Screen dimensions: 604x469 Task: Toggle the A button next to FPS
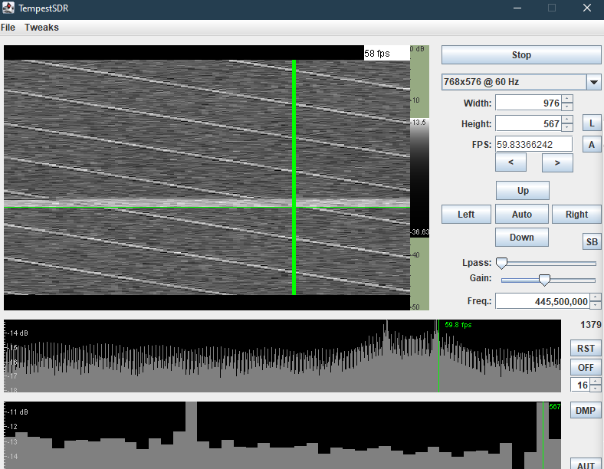pos(591,144)
